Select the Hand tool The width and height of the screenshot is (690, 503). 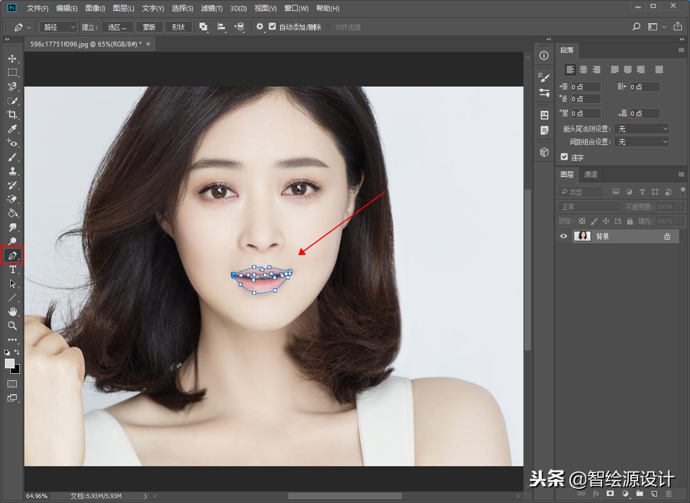12,311
